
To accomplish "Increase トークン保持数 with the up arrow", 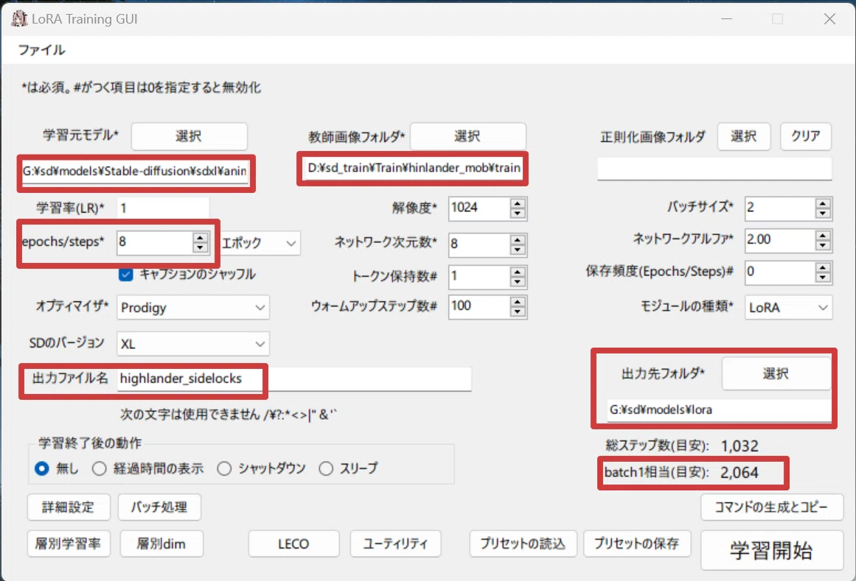I will [x=518, y=272].
